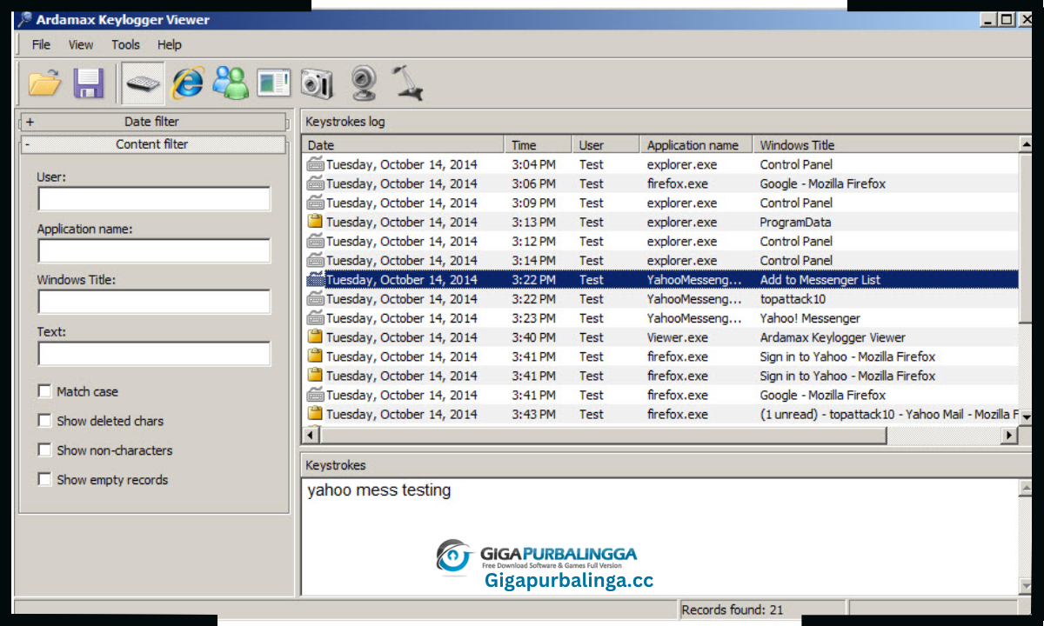
Task: Open web log via Internet Explorer icon
Action: [187, 83]
